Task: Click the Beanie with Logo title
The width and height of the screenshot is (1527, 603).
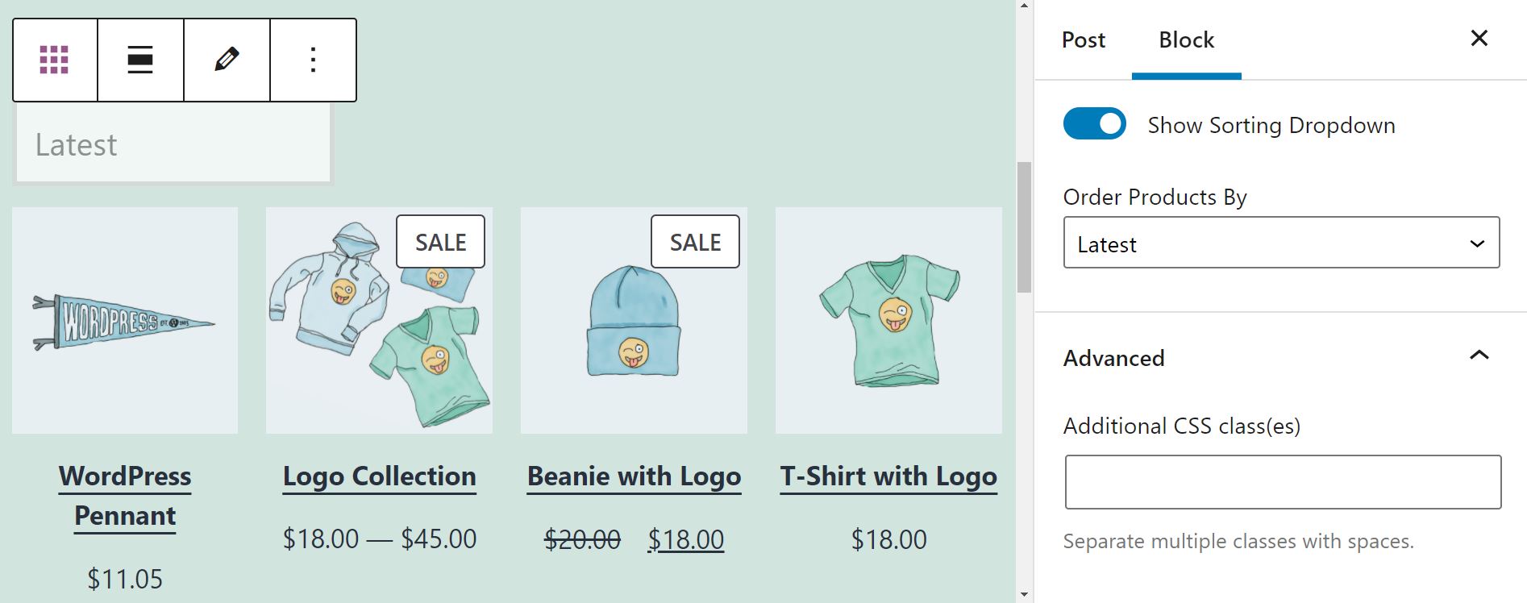Action: 634,476
